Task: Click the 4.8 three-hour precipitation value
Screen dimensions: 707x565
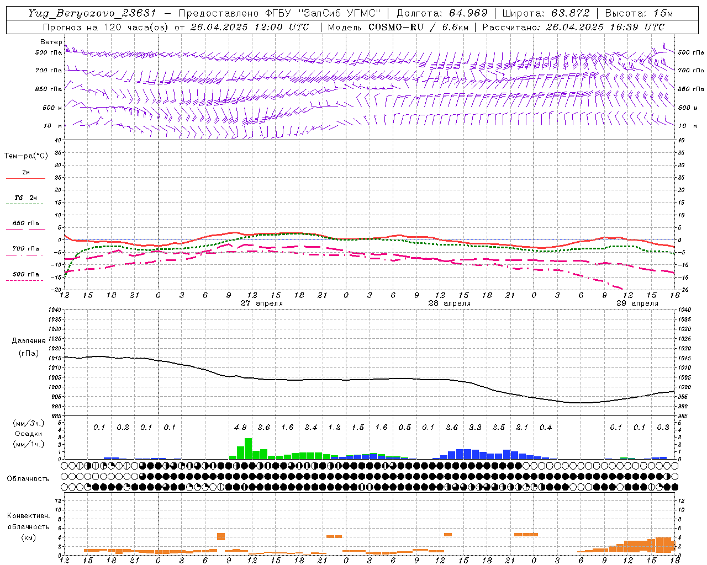Action: (240, 427)
